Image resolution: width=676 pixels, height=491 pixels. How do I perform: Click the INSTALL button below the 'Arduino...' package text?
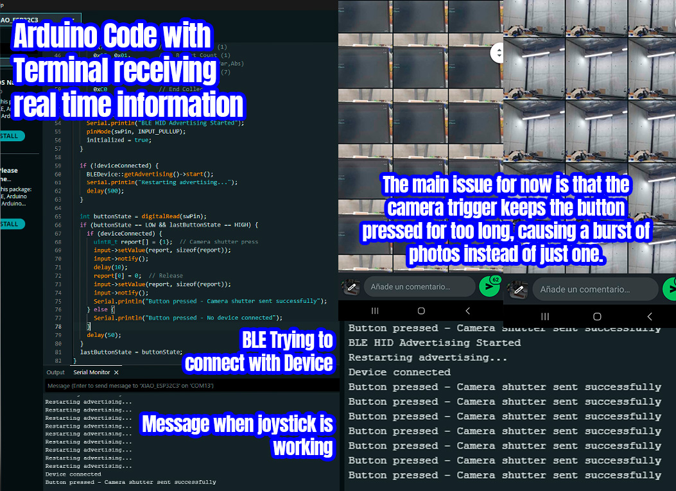tap(12, 224)
